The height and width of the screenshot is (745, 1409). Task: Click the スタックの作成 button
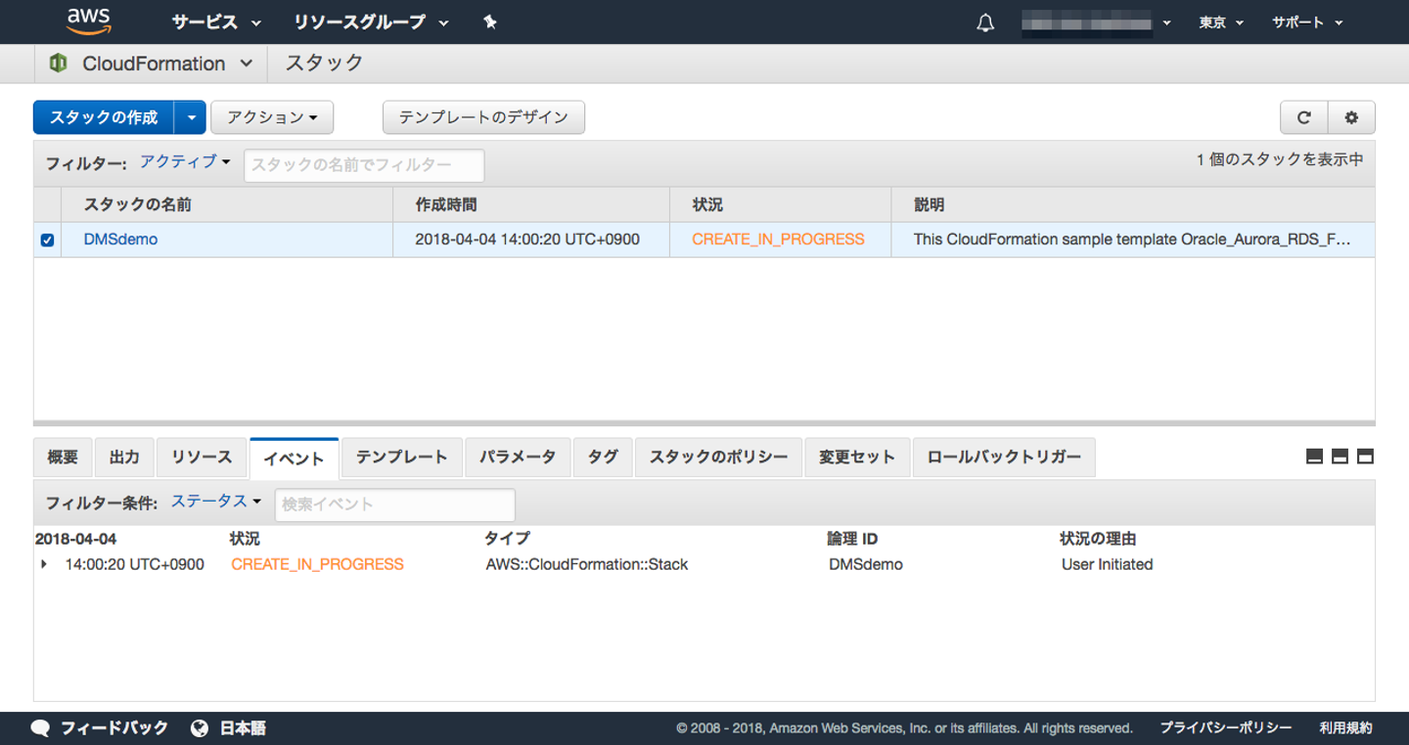click(x=104, y=117)
